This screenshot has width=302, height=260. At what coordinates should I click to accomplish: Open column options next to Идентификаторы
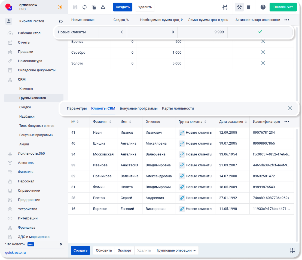point(287,122)
